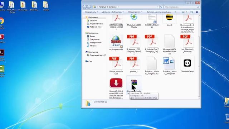Expand path arrow after Наталья

tap(107, 7)
